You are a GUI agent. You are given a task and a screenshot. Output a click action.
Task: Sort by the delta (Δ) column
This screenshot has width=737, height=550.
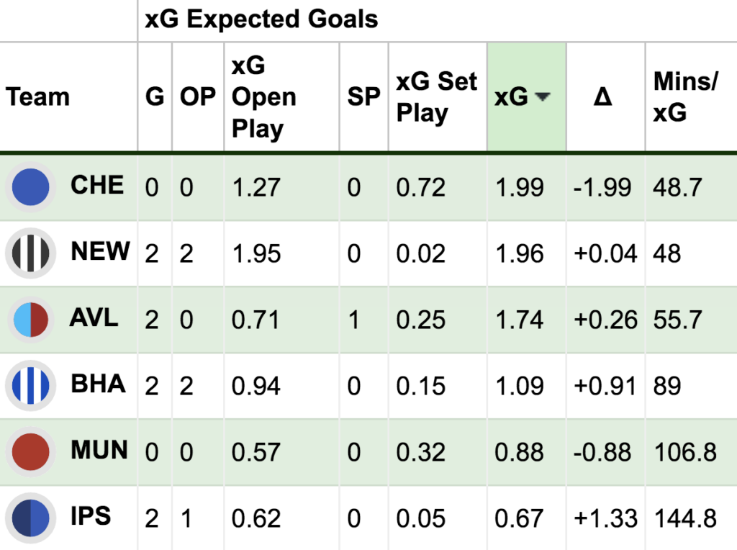[x=603, y=97]
